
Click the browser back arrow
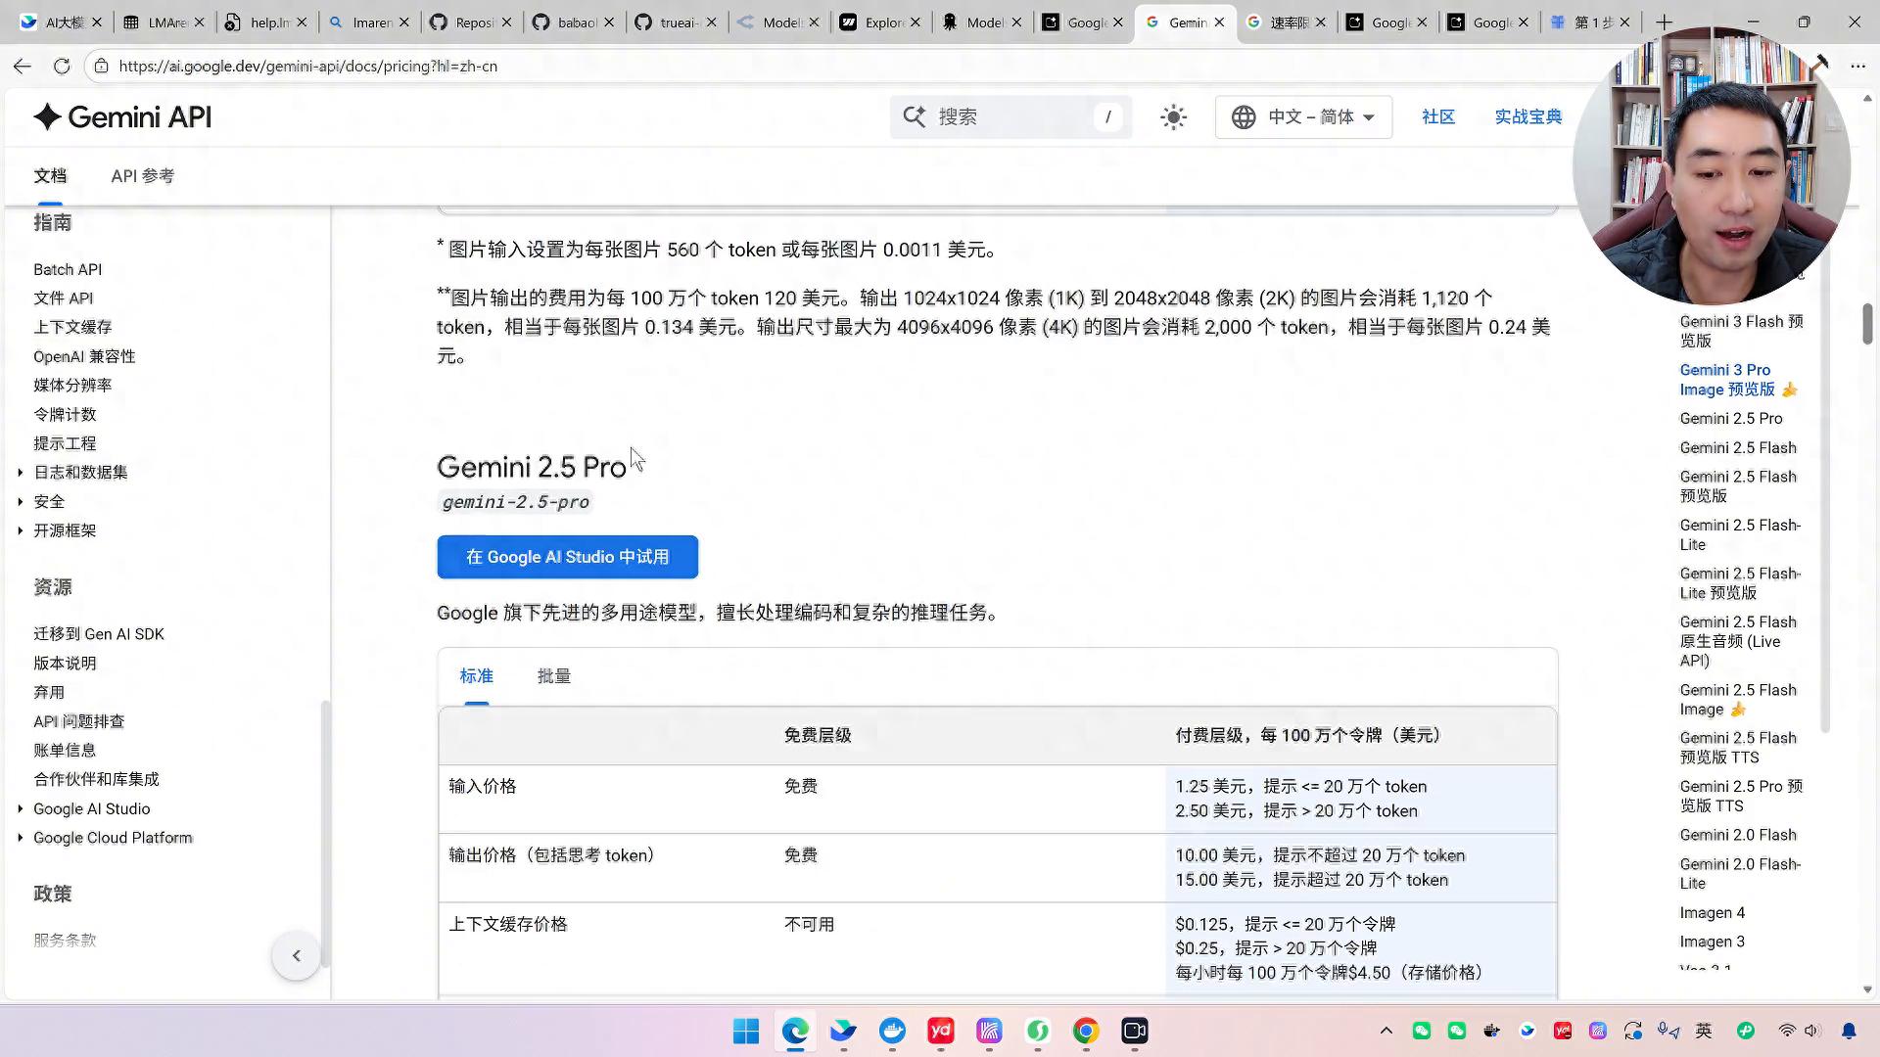23,66
